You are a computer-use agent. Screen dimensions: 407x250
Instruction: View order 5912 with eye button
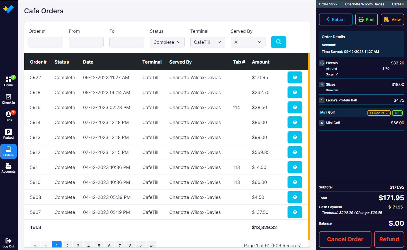295,152
